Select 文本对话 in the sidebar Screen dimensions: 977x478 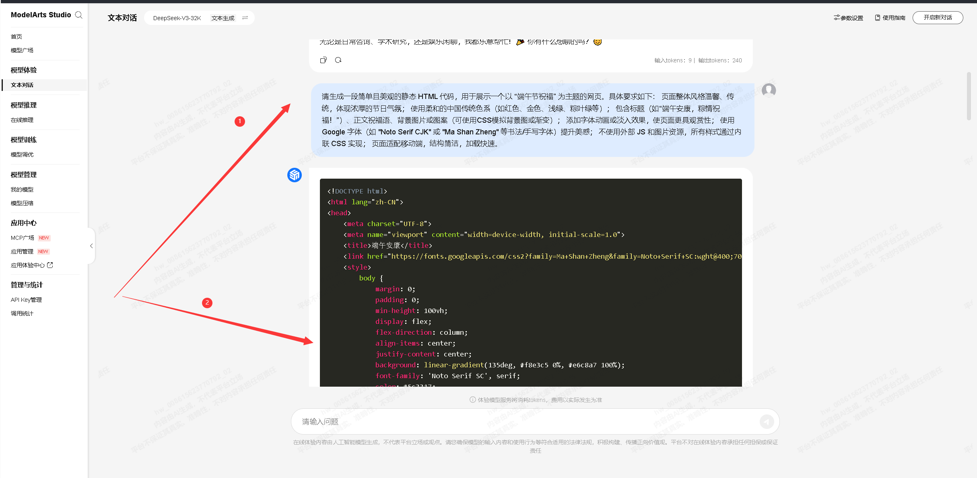point(22,85)
